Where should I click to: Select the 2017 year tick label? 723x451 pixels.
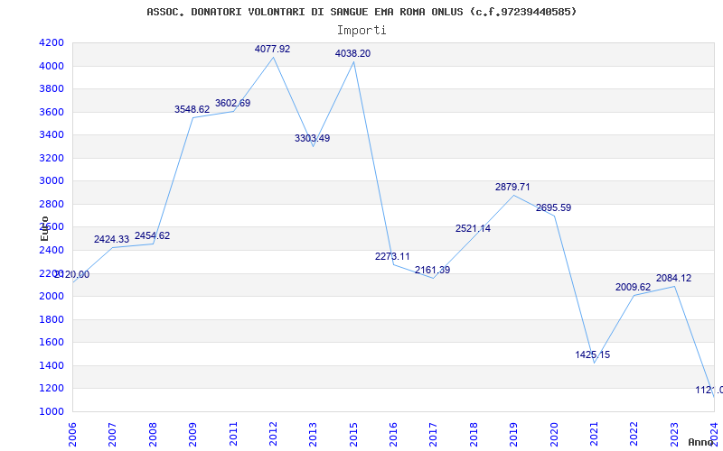point(434,434)
